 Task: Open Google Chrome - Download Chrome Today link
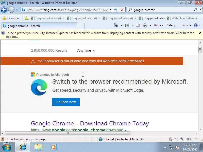pyautogui.click(x=90, y=123)
